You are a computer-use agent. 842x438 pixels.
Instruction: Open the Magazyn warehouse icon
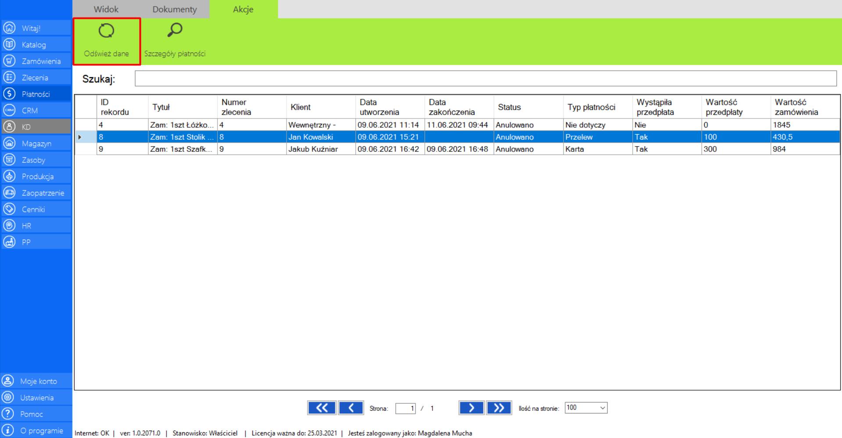(9, 143)
